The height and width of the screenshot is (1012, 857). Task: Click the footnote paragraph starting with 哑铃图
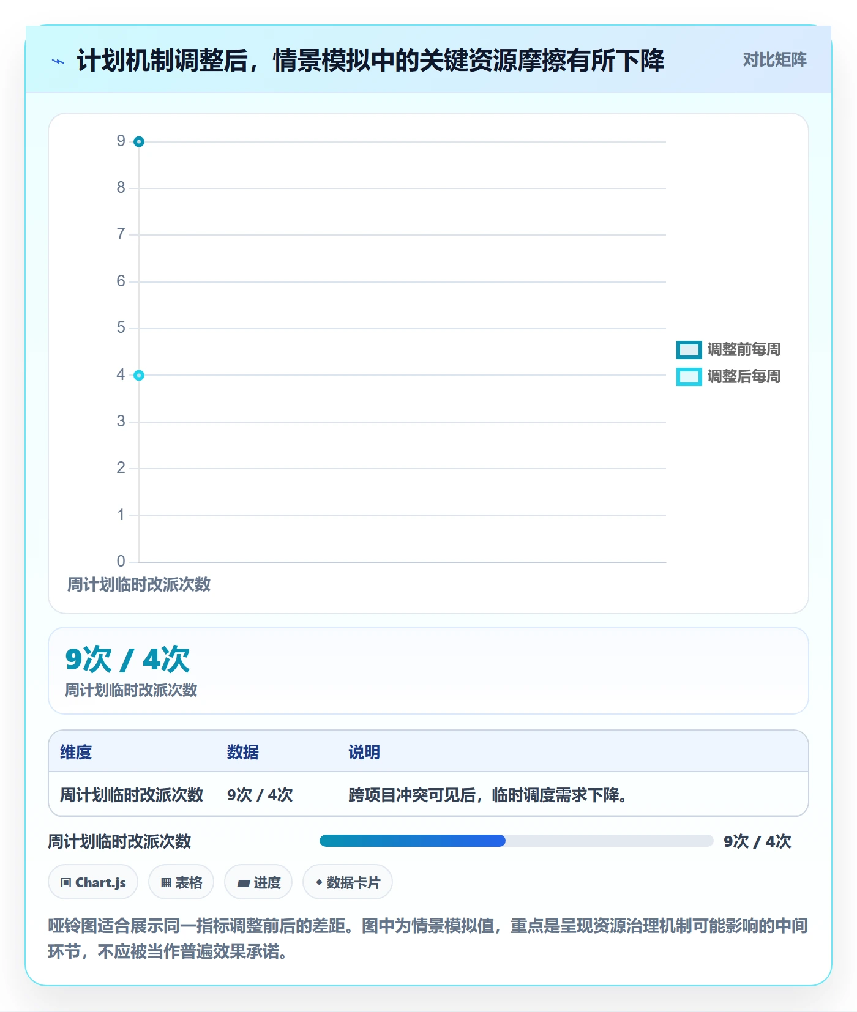428,939
